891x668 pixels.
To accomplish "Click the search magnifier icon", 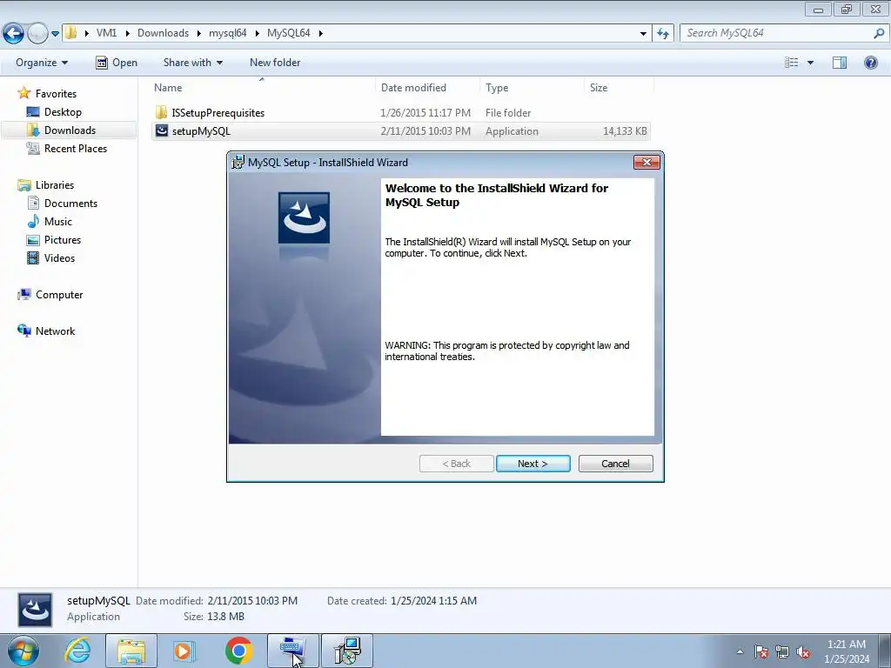I will pyautogui.click(x=879, y=33).
